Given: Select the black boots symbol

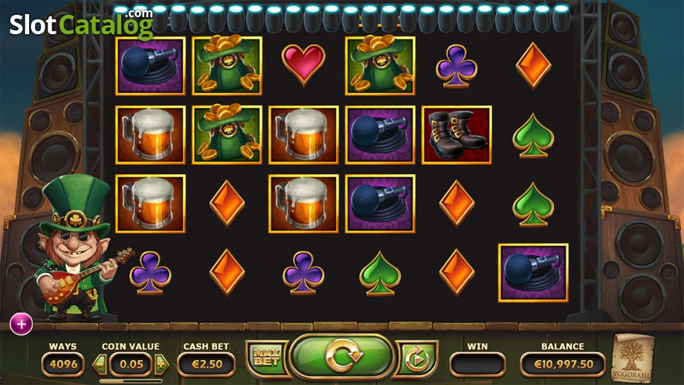Looking at the screenshot, I should [x=456, y=135].
